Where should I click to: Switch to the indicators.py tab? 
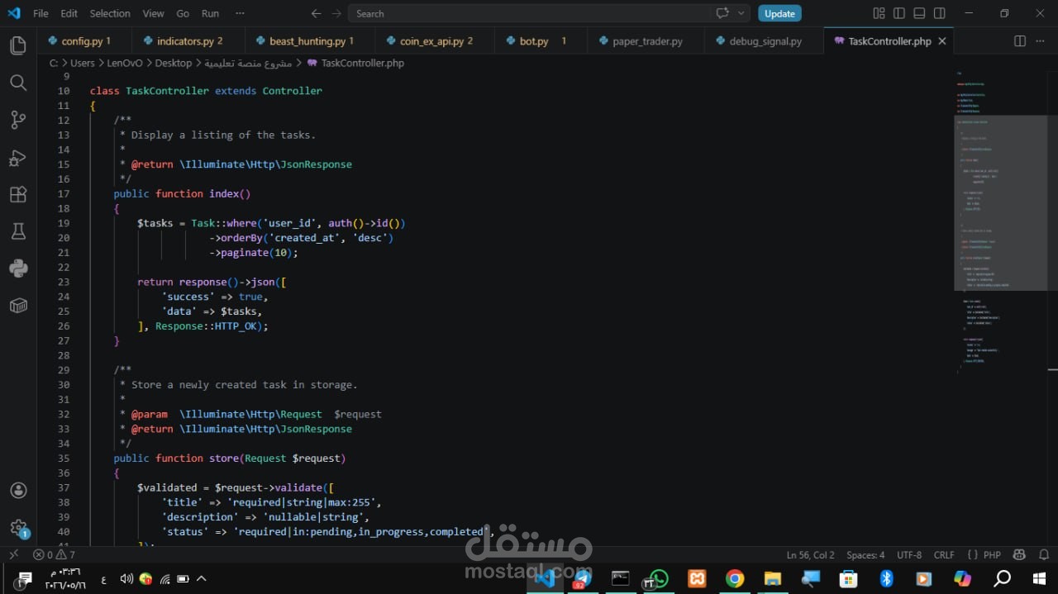(x=189, y=41)
